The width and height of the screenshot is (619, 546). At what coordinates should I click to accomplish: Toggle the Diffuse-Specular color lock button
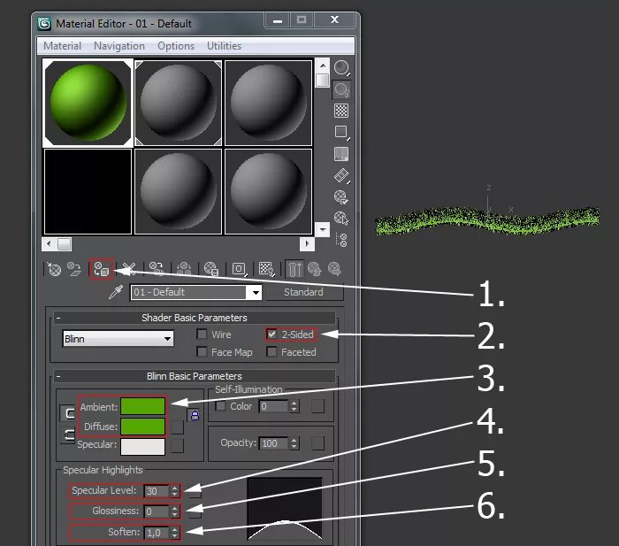pos(68,435)
